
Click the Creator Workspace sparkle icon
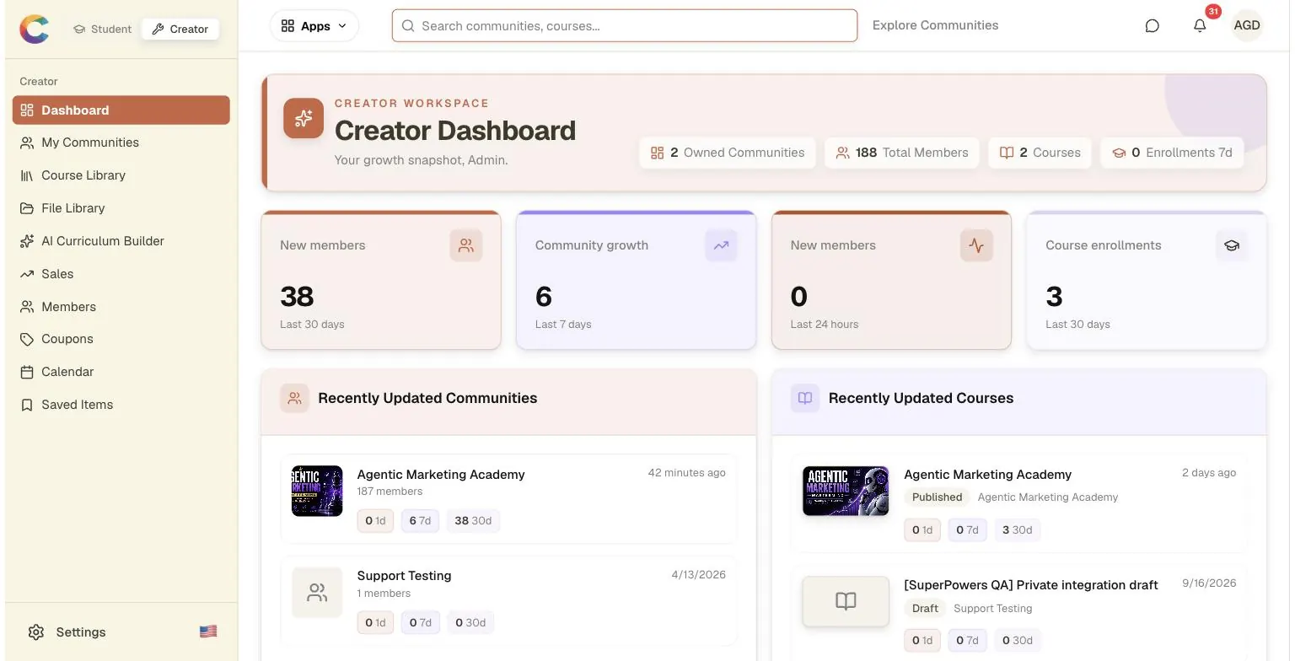pyautogui.click(x=304, y=118)
